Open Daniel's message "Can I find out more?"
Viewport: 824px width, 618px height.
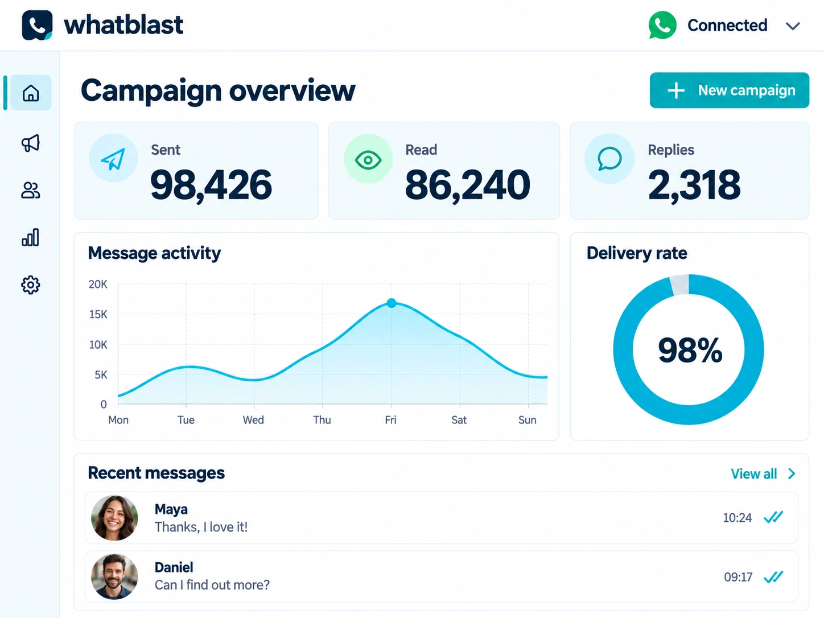coord(212,586)
